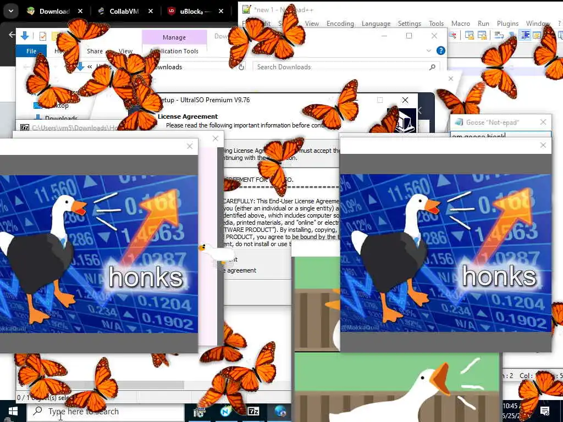Click the Goose "Not-epad" title icon

coord(459,122)
